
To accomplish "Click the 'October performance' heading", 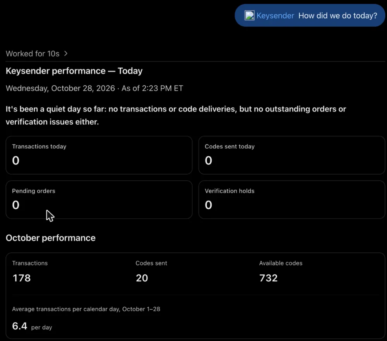I will 51,238.
